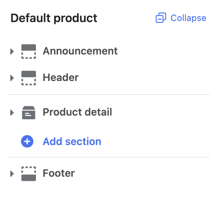Screen dimensions: 216x201
Task: Click the blue plus circle icon
Action: [x=27, y=141]
